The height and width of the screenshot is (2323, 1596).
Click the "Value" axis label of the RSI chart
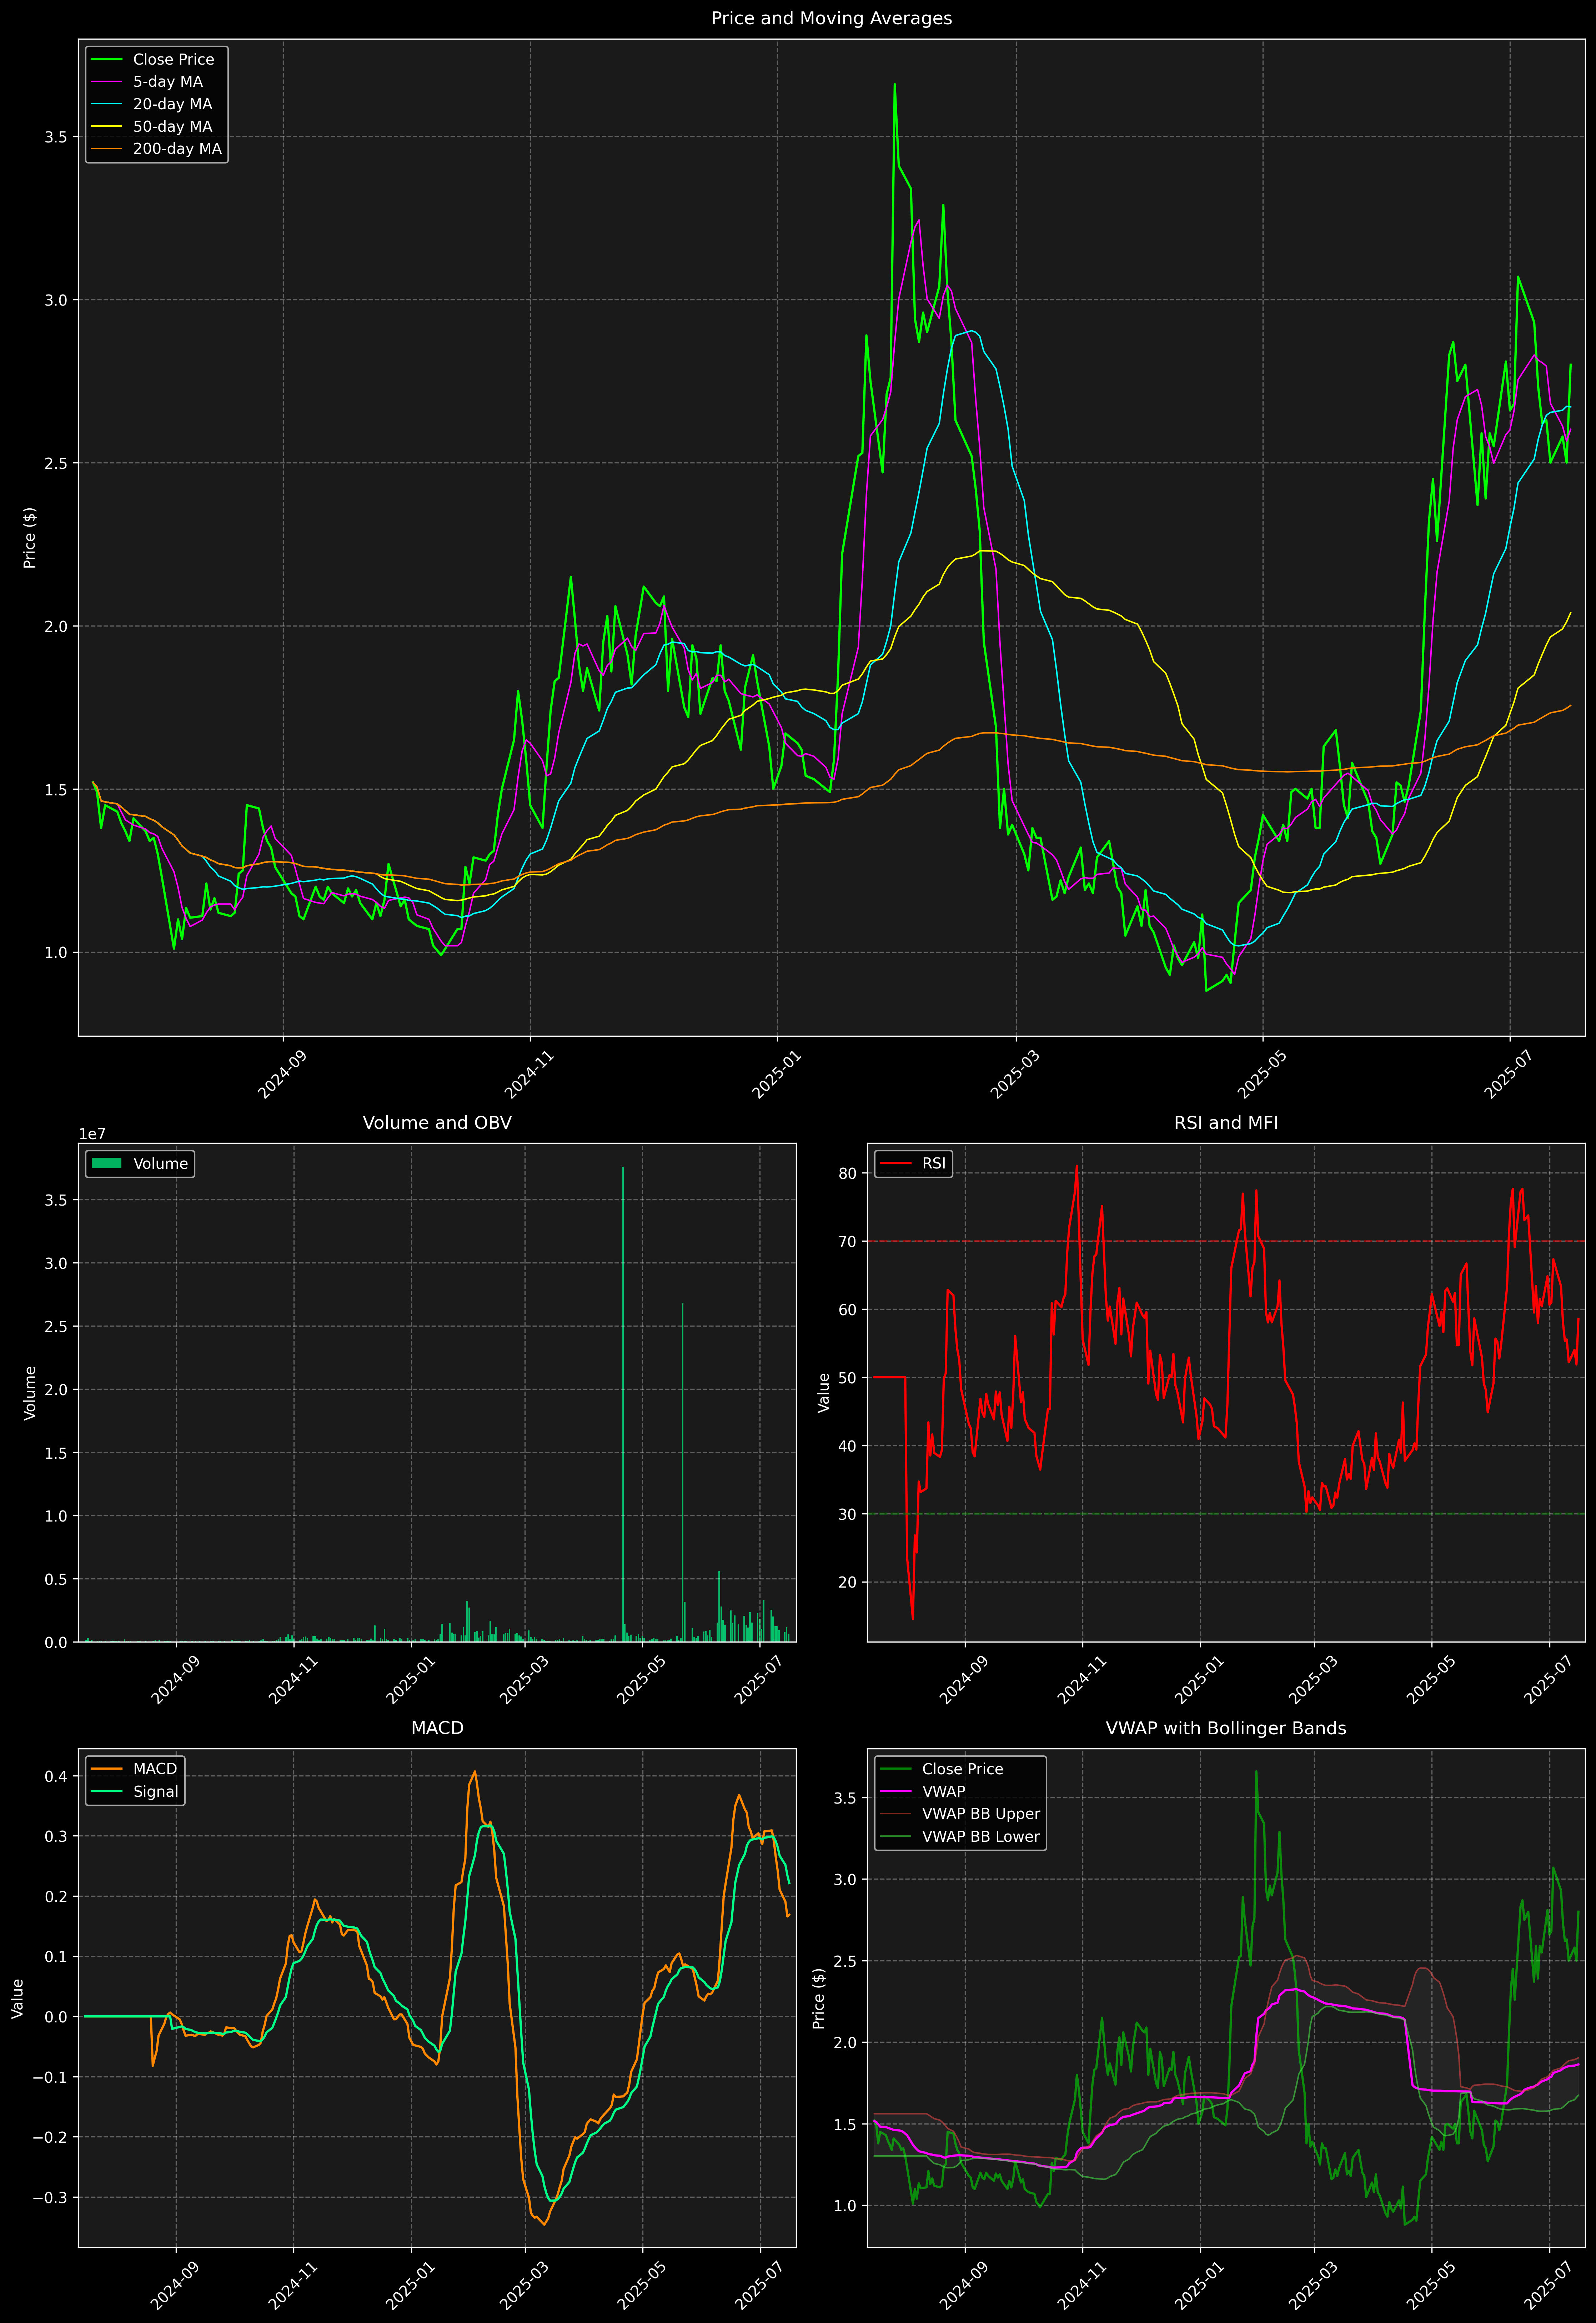(824, 1392)
